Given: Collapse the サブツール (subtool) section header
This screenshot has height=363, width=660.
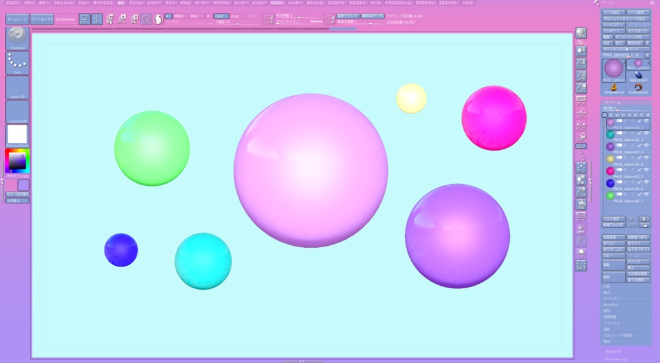Looking at the screenshot, I should coord(612,102).
